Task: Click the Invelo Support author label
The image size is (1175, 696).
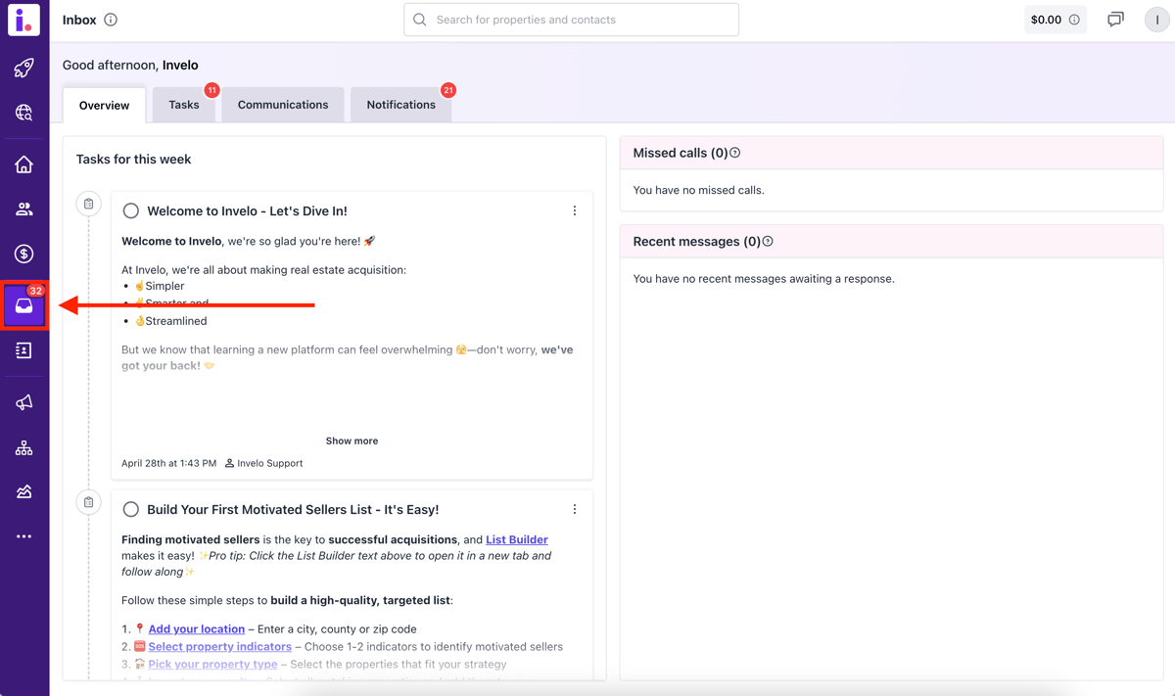Action: tap(264, 463)
